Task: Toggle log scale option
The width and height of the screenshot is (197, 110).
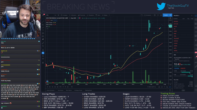Action: point(167,87)
